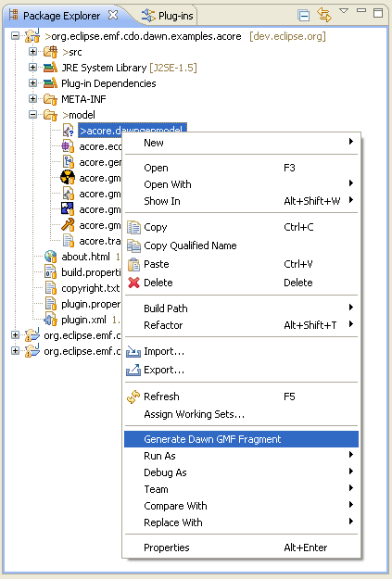The width and height of the screenshot is (392, 579).
Task: Choose Delete with the red X
Action: (x=241, y=283)
